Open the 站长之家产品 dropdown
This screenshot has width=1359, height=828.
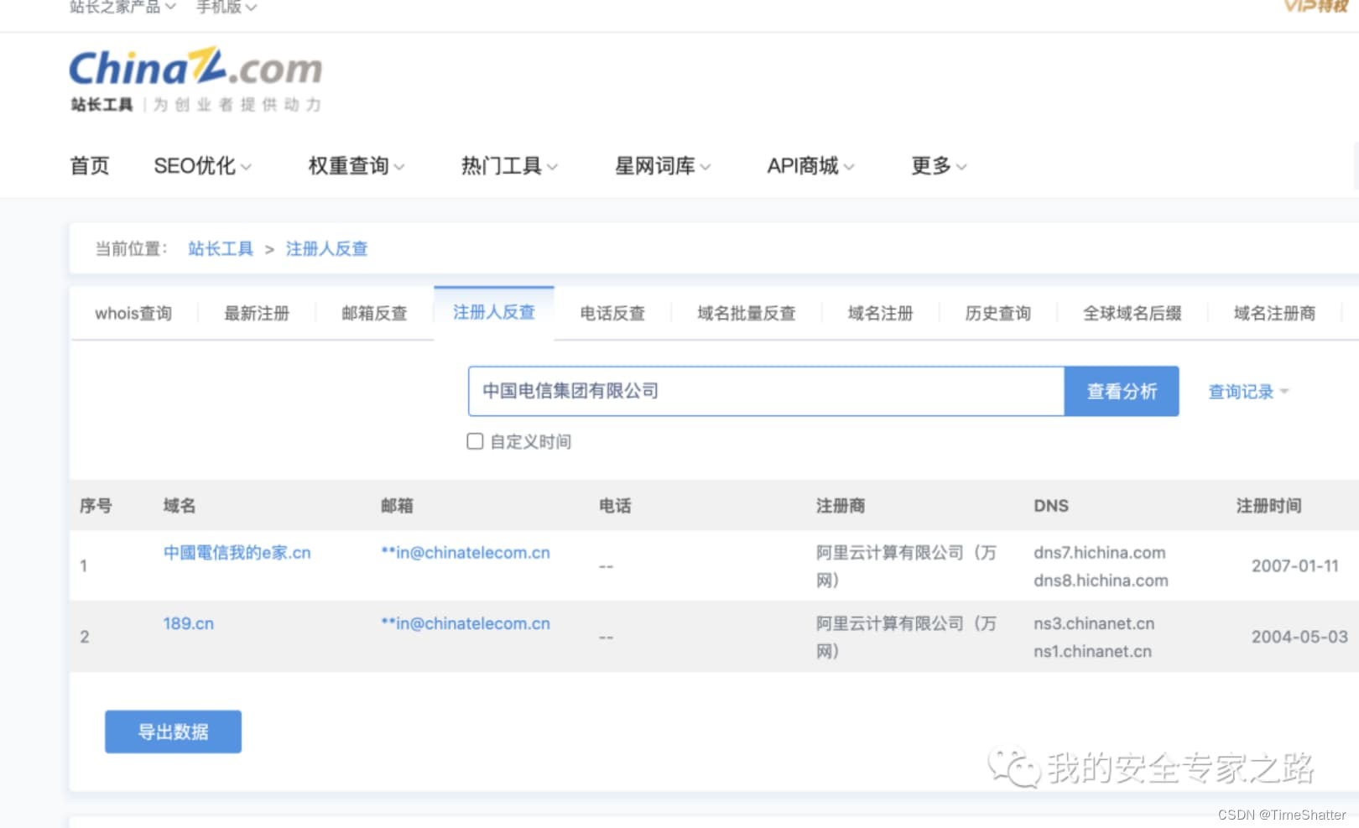pos(122,7)
